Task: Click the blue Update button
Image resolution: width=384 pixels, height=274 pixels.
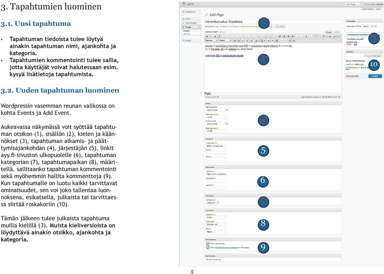Action: [375, 76]
